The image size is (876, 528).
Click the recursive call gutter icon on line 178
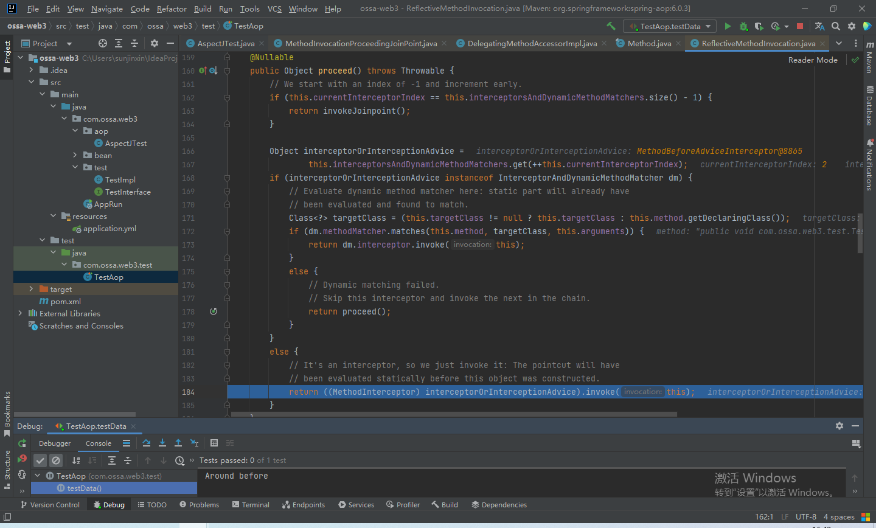point(214,311)
